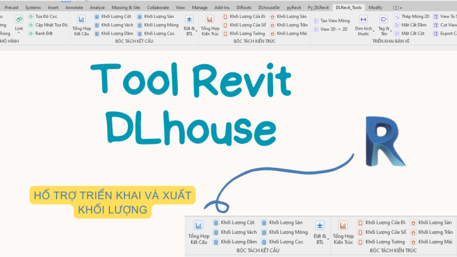Image resolution: width=457 pixels, height=257 pixels.
Task: Select the DLRevit_Tools tab
Action: pos(349,8)
